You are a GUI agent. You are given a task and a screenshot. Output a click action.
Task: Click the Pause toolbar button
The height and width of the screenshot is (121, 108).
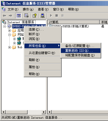click(62, 16)
